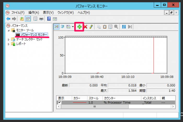Click the Properties toolbar icon
183x122 pixels.
pos(35,19)
